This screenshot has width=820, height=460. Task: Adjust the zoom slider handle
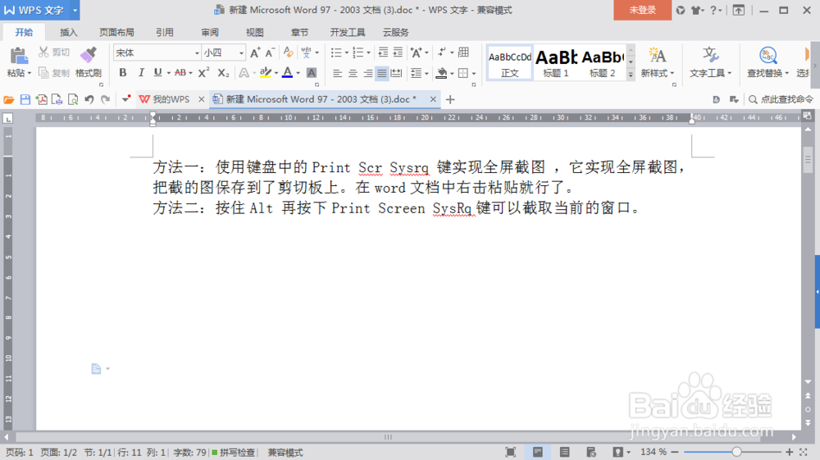tap(736, 452)
